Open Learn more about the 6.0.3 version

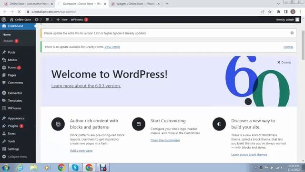86,86
